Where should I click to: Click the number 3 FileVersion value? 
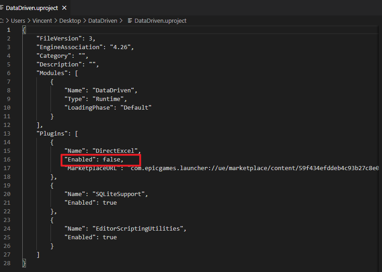90,39
